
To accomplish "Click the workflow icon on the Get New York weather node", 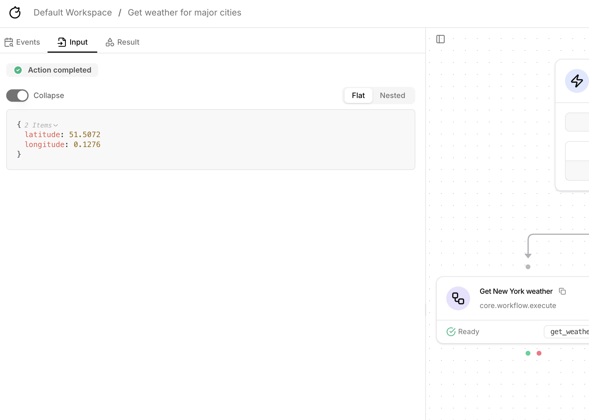I will coord(458,298).
